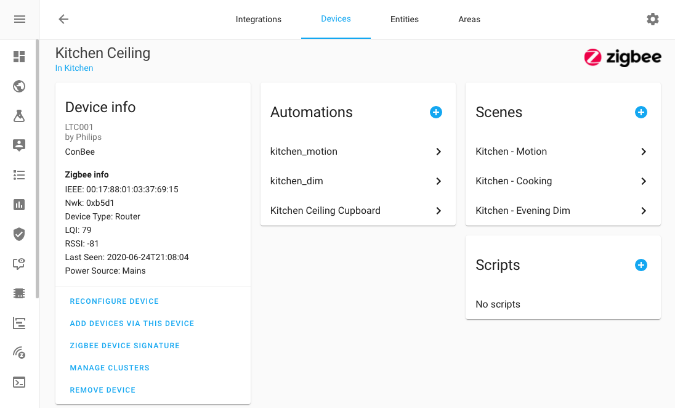Viewport: 675px width, 408px height.
Task: Open the globe map sidebar icon
Action: [19, 86]
